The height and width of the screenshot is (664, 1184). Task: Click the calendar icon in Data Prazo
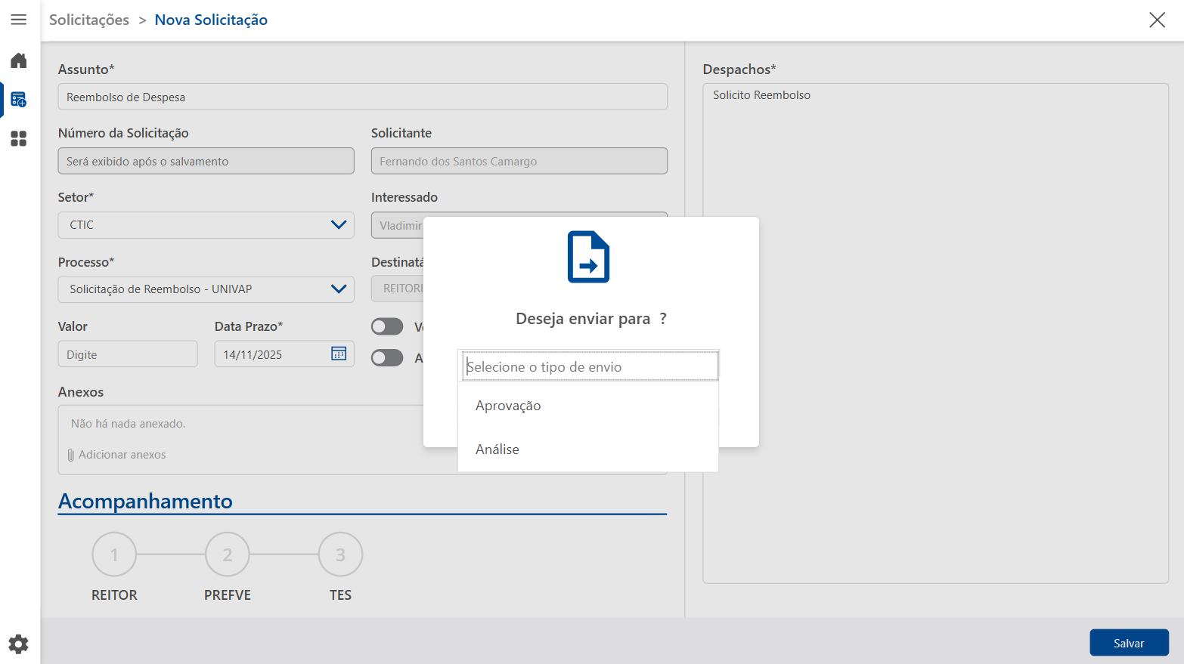tap(339, 354)
